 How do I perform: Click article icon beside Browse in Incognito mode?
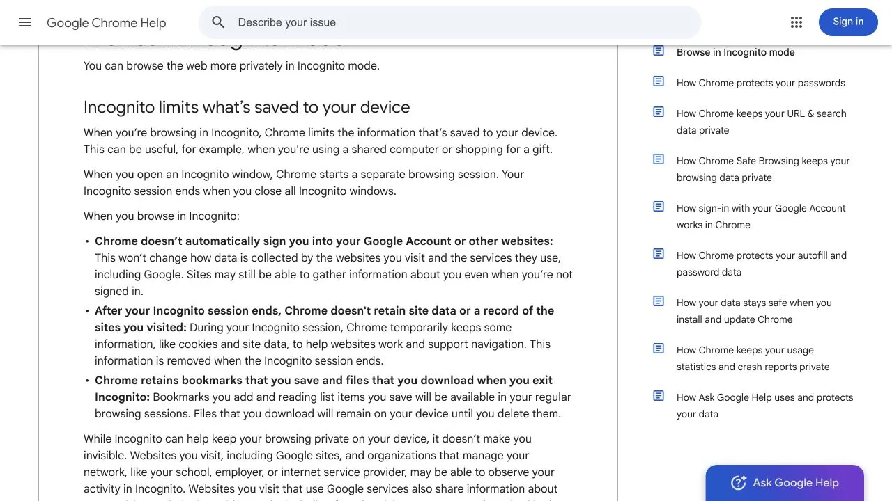[x=659, y=51]
